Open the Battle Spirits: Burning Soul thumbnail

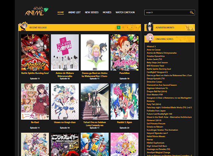(35, 52)
